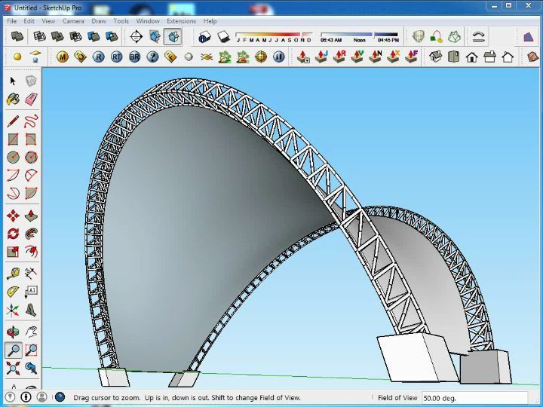Click the BR extension button
Screen dimensions: 543x407
coord(134,57)
